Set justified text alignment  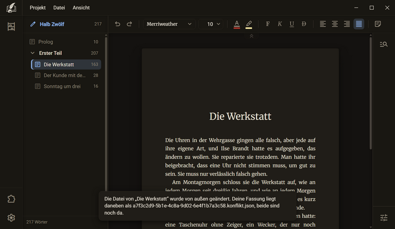[359, 24]
